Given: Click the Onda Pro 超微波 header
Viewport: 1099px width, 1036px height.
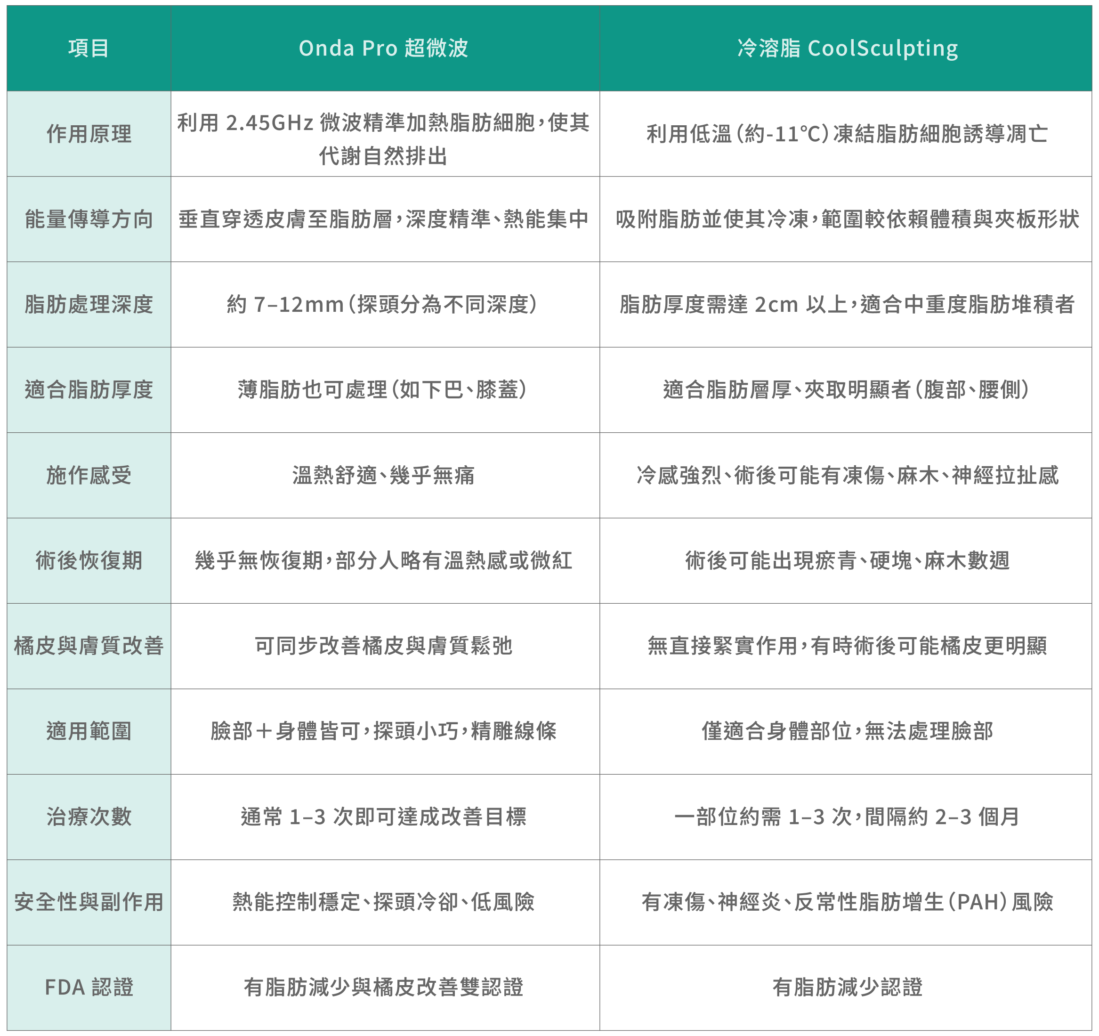Looking at the screenshot, I should [384, 48].
